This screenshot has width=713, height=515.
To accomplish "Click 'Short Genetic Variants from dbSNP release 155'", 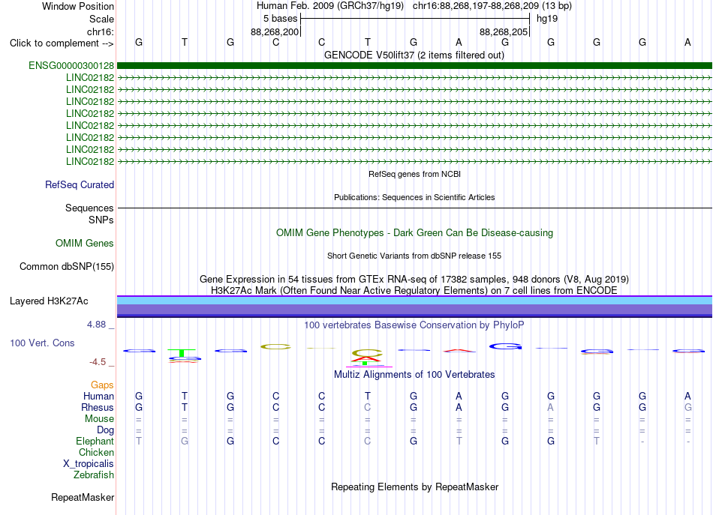I will click(414, 256).
